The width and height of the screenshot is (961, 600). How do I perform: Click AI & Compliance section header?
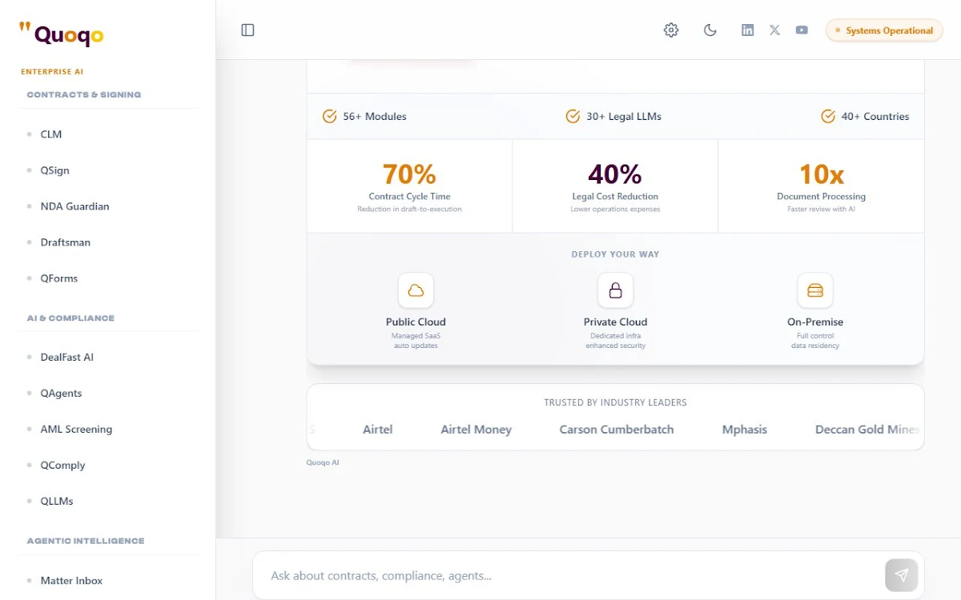click(70, 318)
